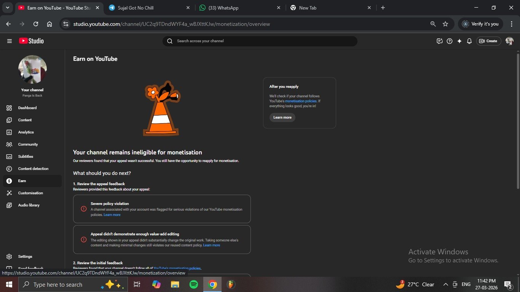Click the sparkle icon in Studio header
The width and height of the screenshot is (520, 292).
pos(459,41)
